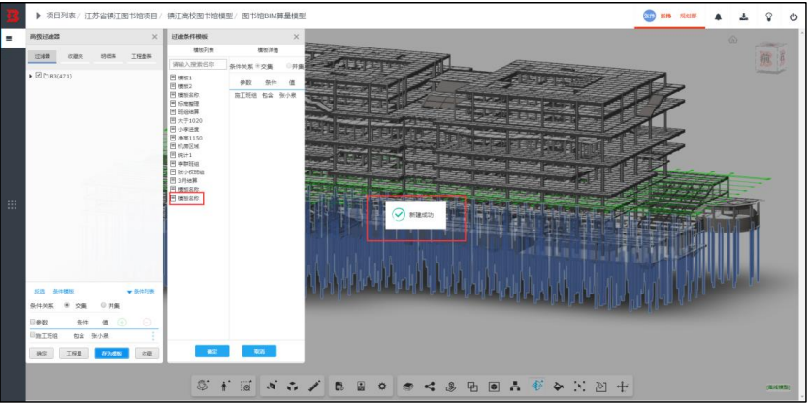Click the 收藏 button
Image resolution: width=808 pixels, height=403 pixels.
tap(146, 353)
